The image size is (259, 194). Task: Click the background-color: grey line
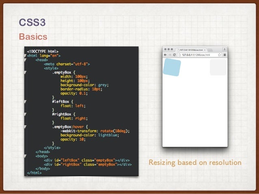[x=84, y=85]
